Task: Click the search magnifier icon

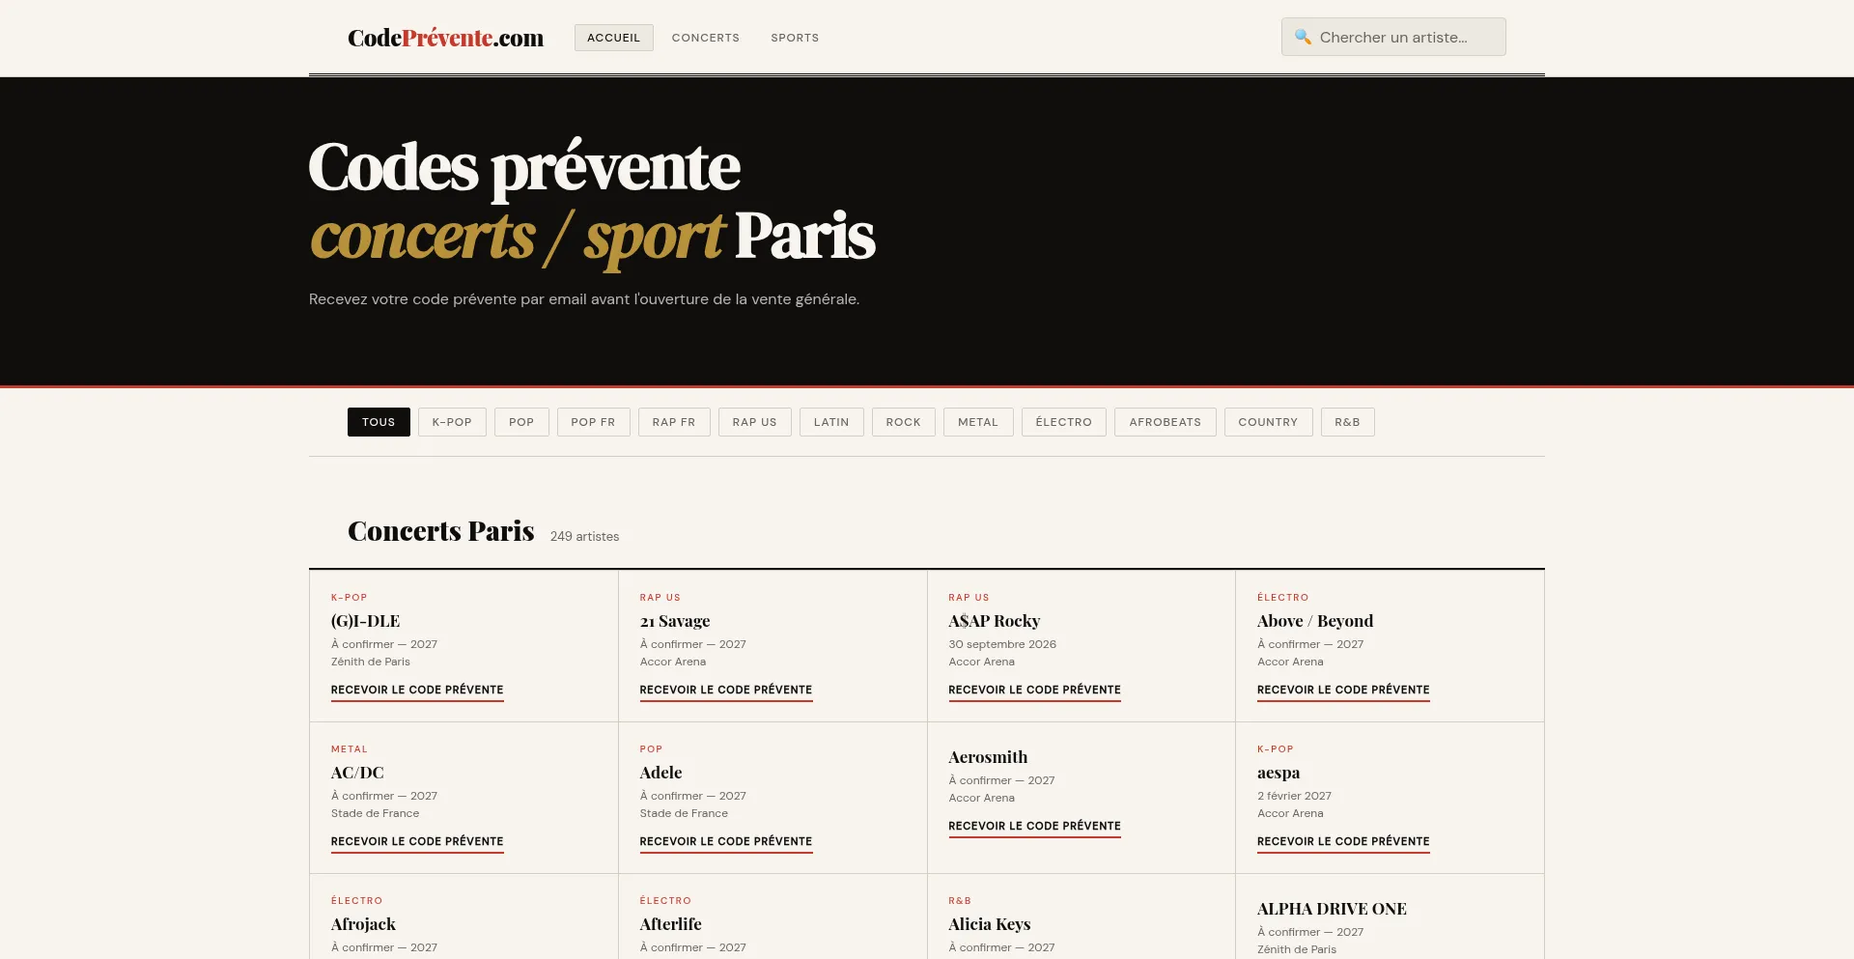Action: click(1303, 37)
